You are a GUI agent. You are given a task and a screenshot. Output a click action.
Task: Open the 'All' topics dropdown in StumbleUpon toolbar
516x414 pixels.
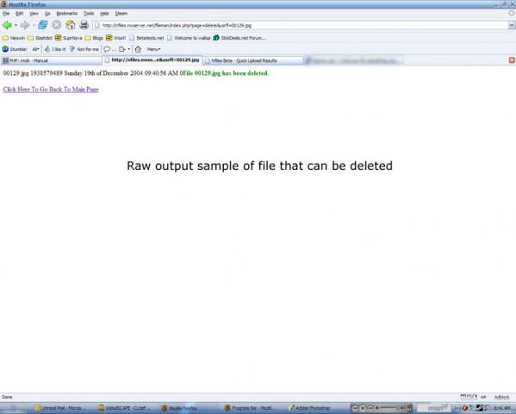coord(35,49)
